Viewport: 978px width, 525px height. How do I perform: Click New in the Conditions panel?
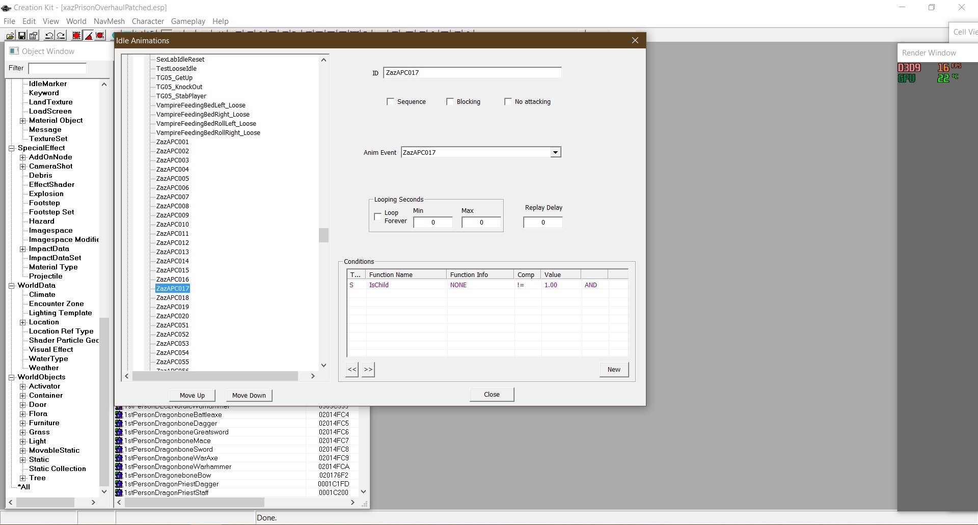coord(614,369)
